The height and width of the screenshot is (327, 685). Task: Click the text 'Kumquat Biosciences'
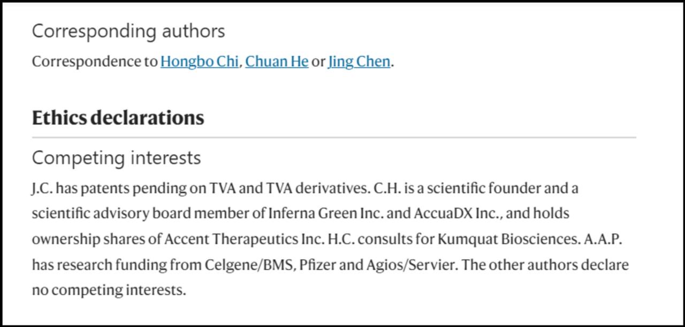tap(508, 239)
